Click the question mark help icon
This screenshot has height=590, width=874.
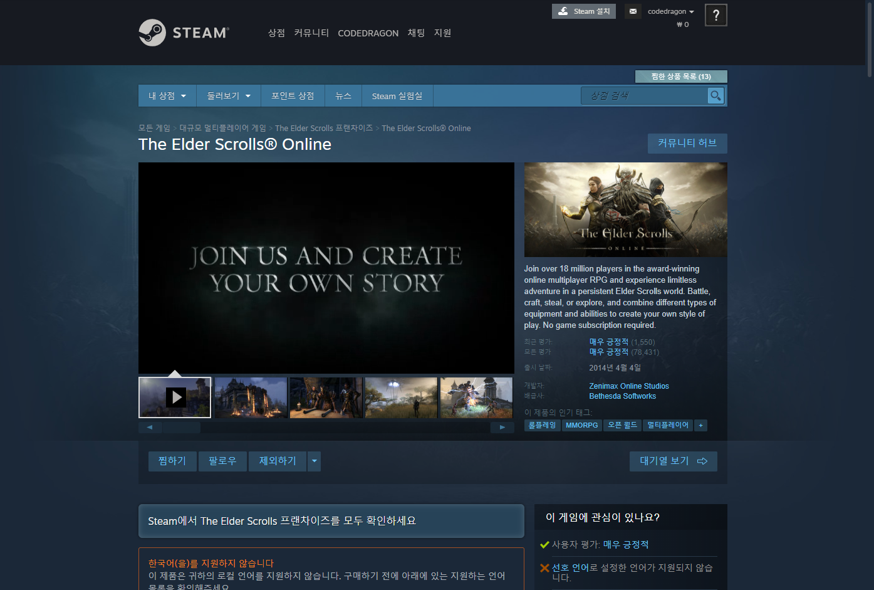click(716, 15)
